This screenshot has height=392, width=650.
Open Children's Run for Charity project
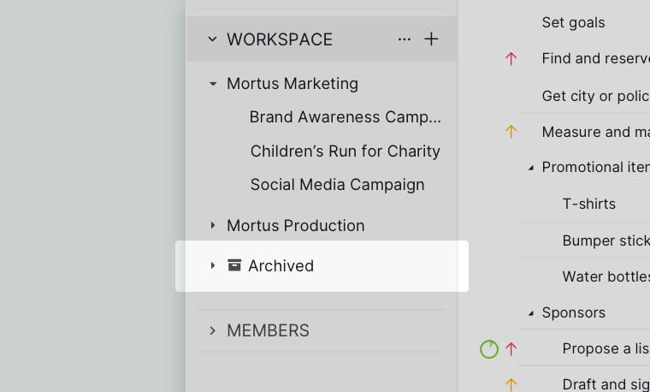pos(346,151)
